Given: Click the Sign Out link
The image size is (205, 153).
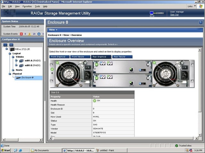Looking at the screenshot, I should click(174, 15).
